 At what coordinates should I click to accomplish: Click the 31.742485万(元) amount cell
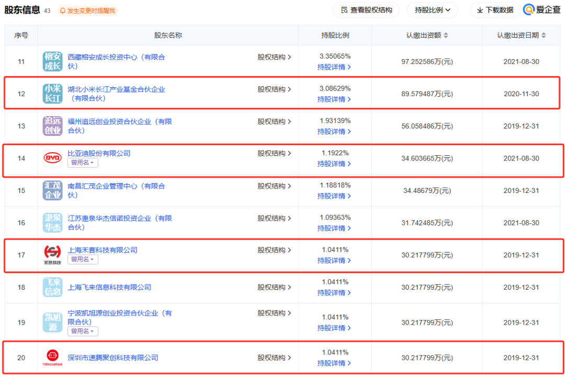[x=427, y=223]
